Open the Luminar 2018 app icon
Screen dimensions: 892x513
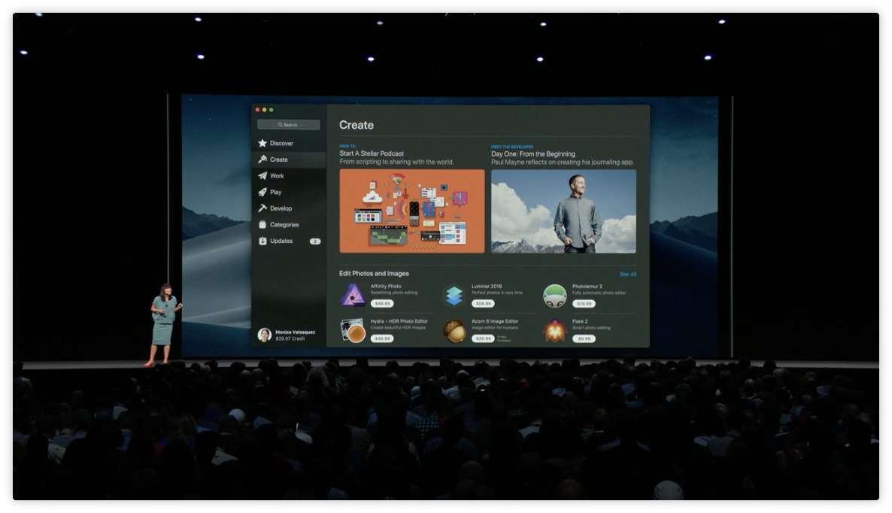[x=454, y=296]
